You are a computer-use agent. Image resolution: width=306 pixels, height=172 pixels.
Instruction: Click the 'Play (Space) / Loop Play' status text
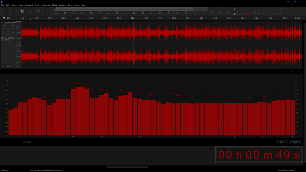pyautogui.click(x=45, y=170)
